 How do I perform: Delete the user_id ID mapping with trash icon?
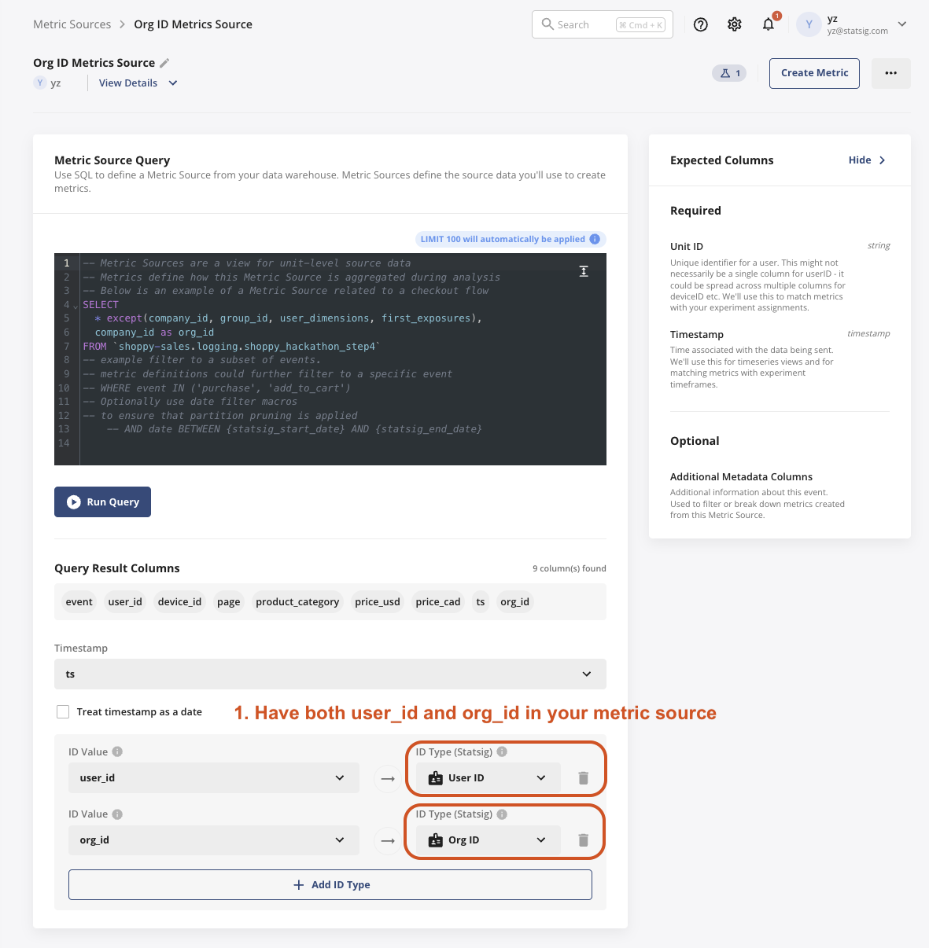click(x=583, y=777)
